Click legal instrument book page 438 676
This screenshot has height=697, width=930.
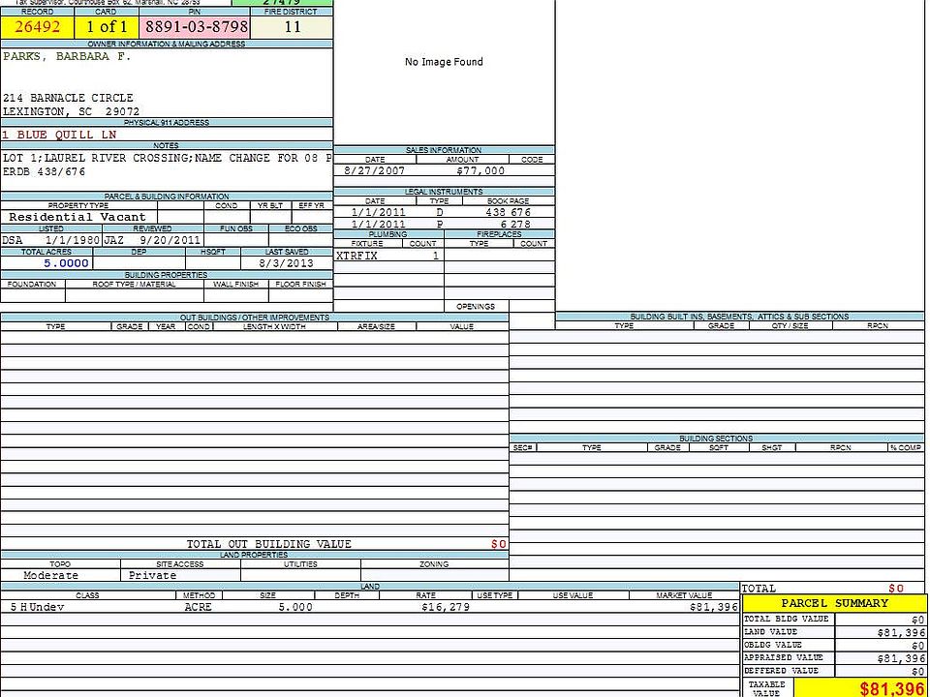[508, 212]
